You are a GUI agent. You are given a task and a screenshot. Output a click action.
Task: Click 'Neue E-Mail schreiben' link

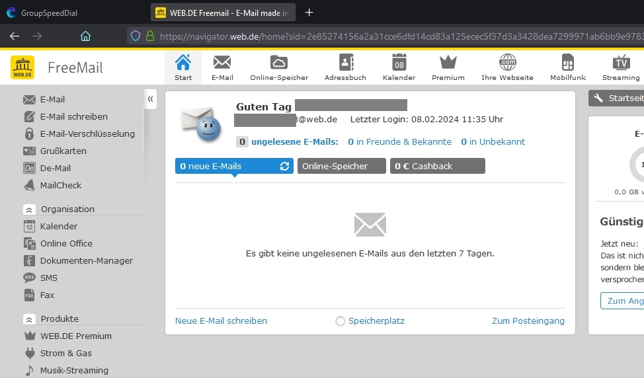pos(221,321)
